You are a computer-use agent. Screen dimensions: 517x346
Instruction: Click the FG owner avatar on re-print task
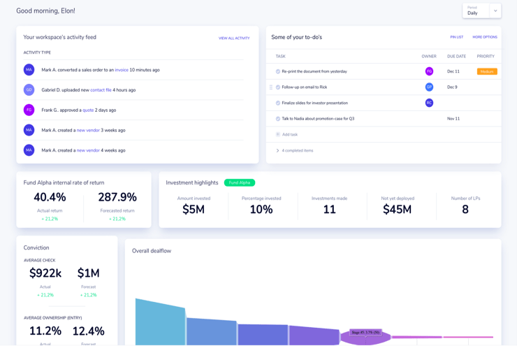[x=429, y=71]
